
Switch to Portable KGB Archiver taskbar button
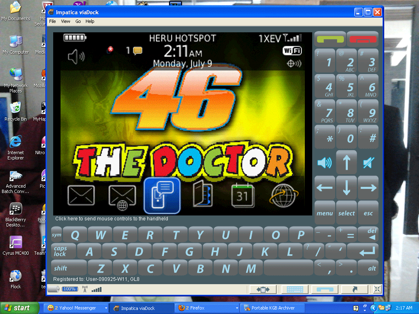pyautogui.click(x=273, y=308)
